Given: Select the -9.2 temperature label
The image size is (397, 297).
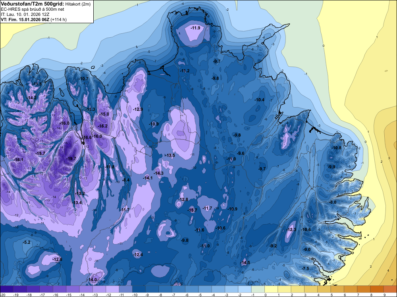Looking at the screenshot, I should pyautogui.click(x=273, y=246).
